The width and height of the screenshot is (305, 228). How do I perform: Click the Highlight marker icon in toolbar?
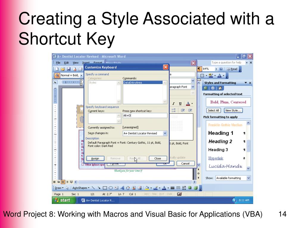[211, 75]
